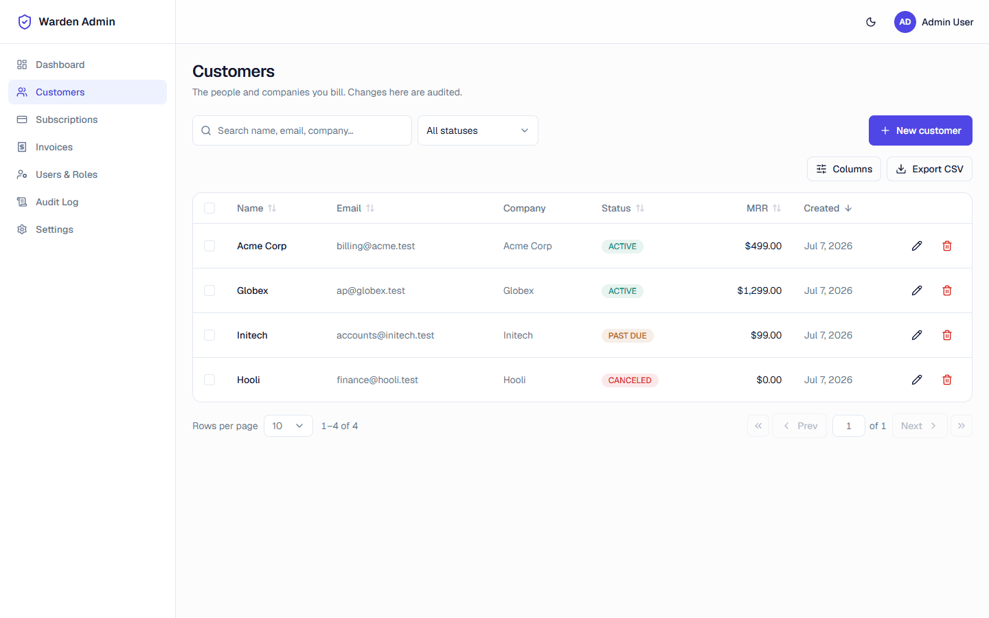Tick the Initech row checkbox

(209, 335)
